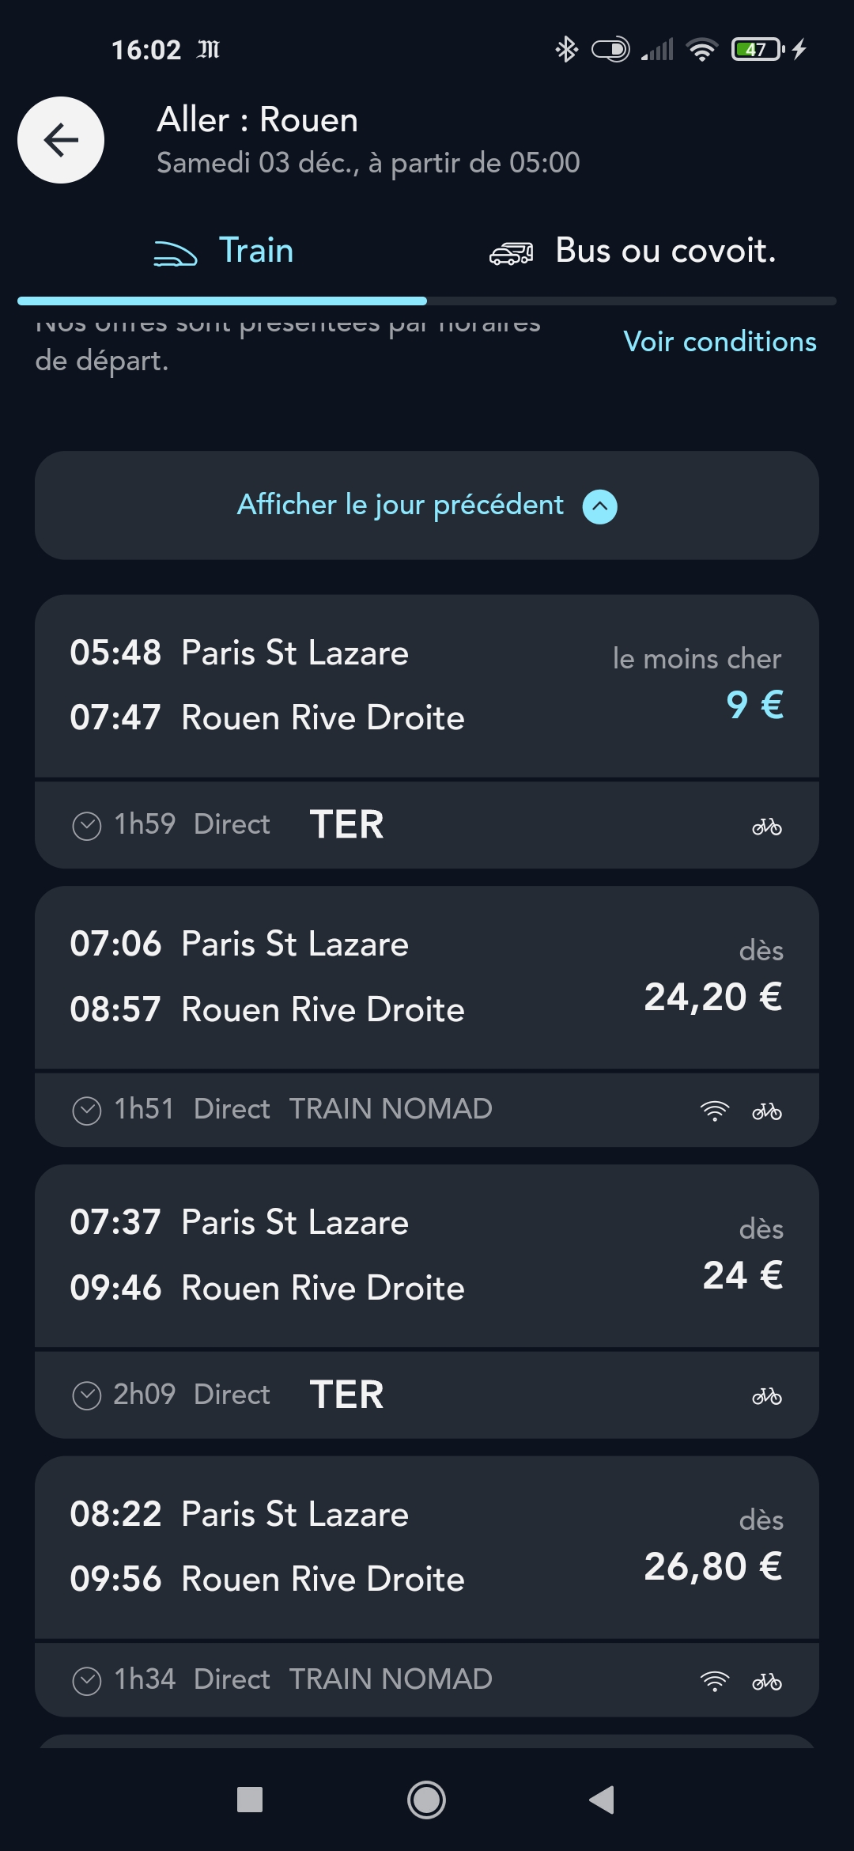Tap the back arrow button
854x1851 pixels.
(61, 140)
